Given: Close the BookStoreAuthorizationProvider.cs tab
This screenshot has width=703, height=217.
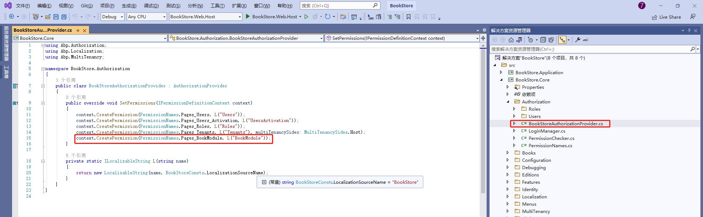Looking at the screenshot, I should [85, 30].
